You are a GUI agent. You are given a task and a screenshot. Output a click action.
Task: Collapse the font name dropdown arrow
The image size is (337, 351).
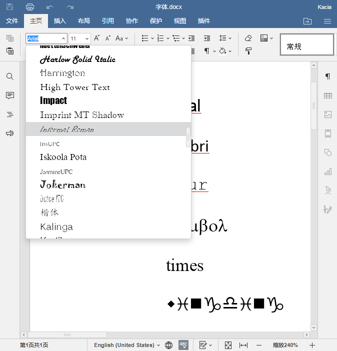pos(63,38)
